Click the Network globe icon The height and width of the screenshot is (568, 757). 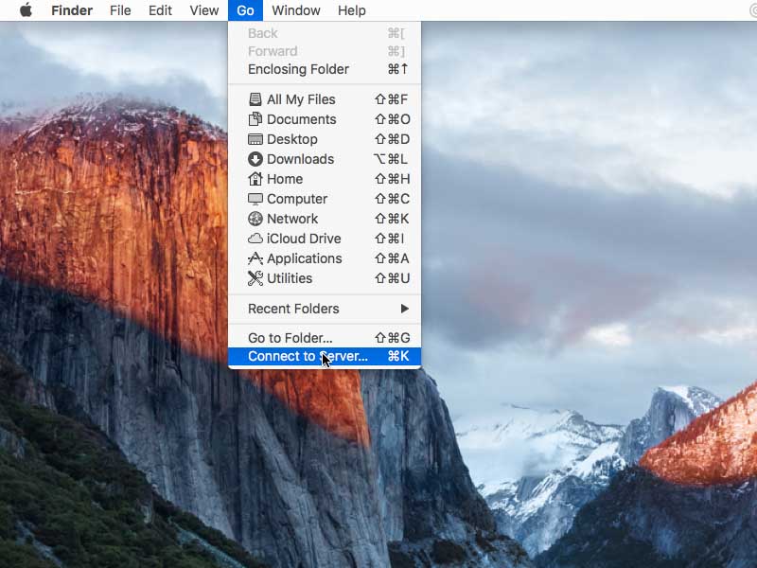(x=255, y=219)
